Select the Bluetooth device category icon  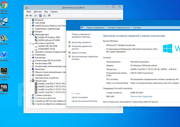coord(33,20)
